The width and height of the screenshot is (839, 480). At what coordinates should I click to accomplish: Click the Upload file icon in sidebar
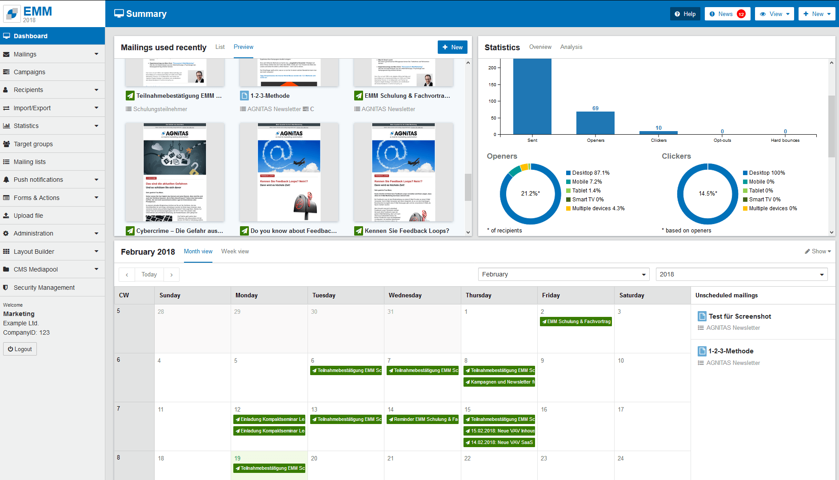coord(6,216)
